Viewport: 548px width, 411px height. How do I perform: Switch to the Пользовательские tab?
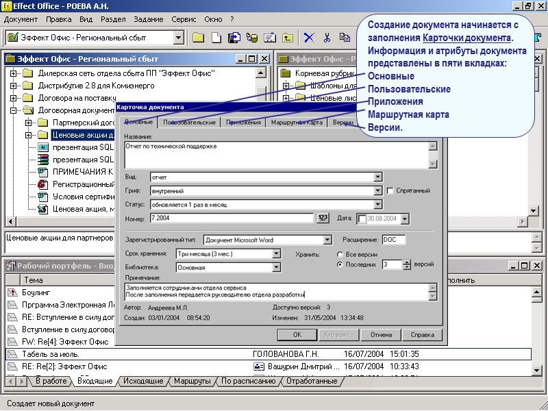(189, 123)
